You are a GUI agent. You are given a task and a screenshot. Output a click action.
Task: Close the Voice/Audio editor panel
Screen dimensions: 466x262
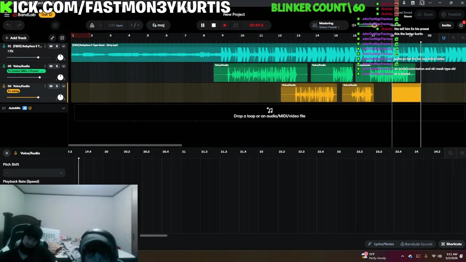click(7, 153)
